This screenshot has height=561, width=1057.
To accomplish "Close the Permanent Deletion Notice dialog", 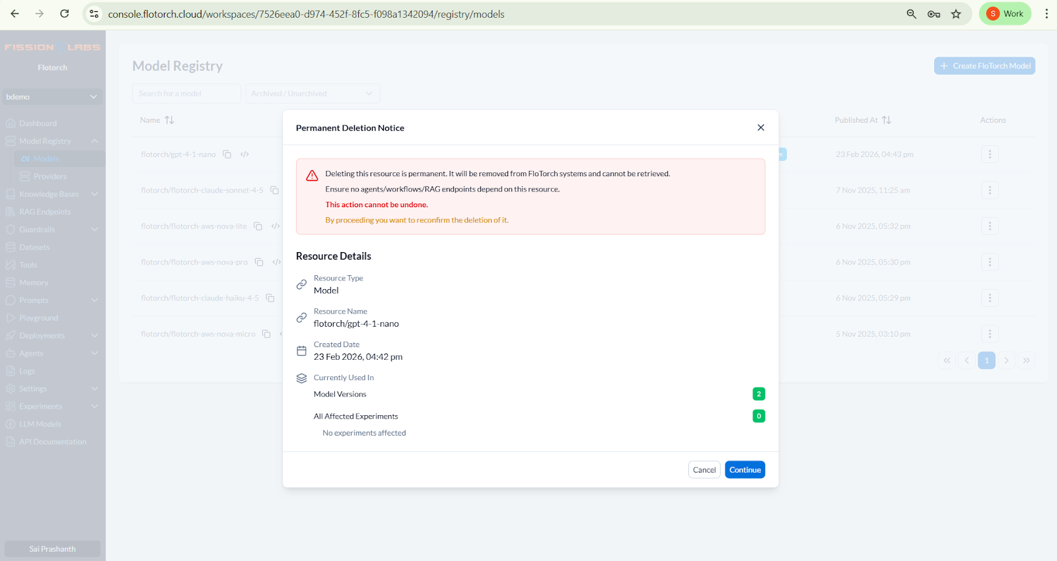I will 760,127.
